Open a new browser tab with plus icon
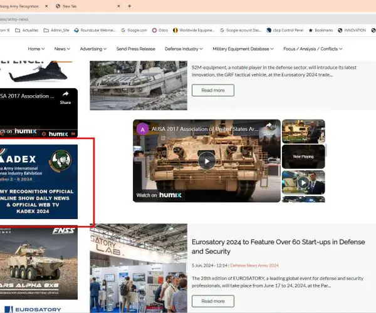This screenshot has height=313, width=376. (x=129, y=6)
